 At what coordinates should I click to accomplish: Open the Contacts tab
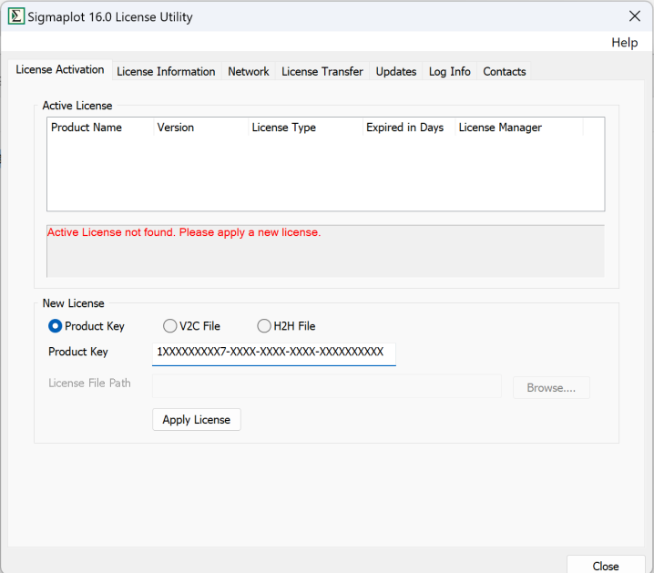(x=505, y=72)
